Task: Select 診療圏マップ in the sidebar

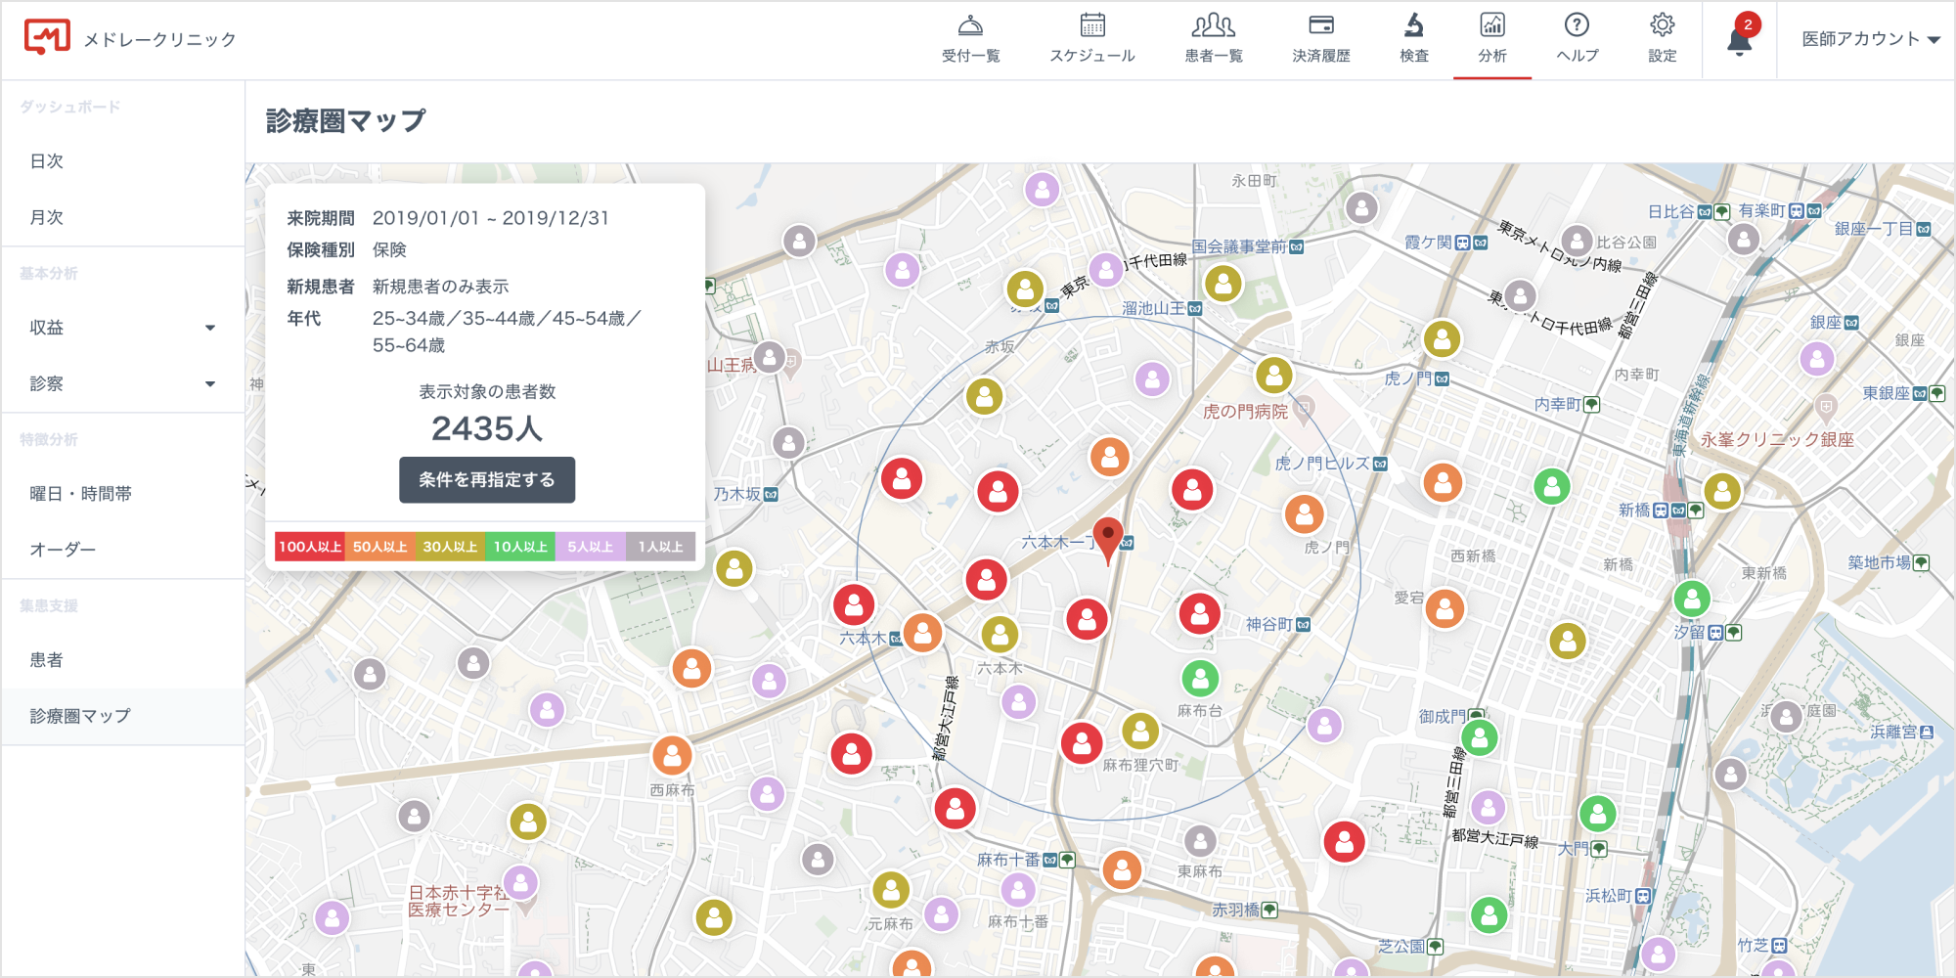Action: tap(80, 716)
